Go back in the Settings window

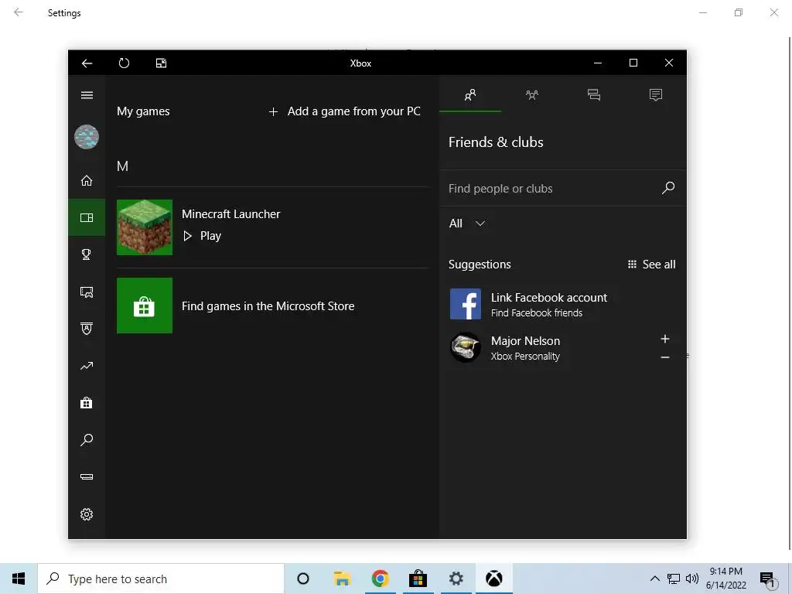[19, 12]
